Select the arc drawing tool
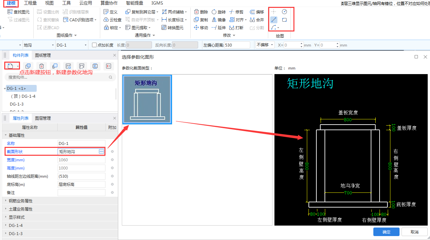 (273, 28)
